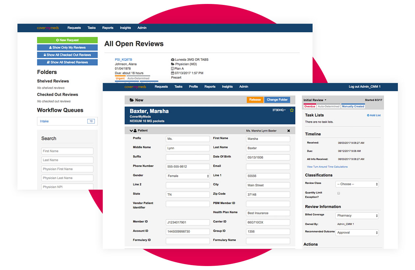Open the Review Class dropdown
The height and width of the screenshot is (270, 415).
tap(357, 184)
